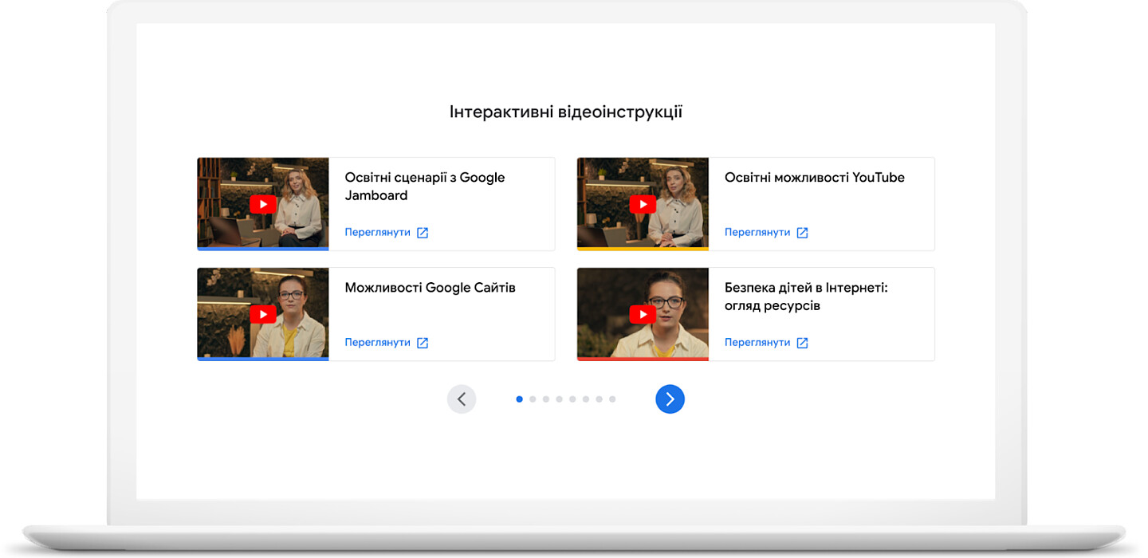Play the Освітні сценарії з Google Jamboard video
Screen dimensions: 1148x558
[263, 204]
